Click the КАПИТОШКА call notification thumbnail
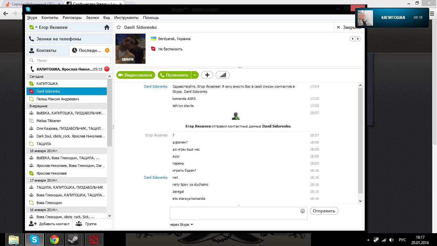Screen dimensions: 437x246 coord(365,18)
